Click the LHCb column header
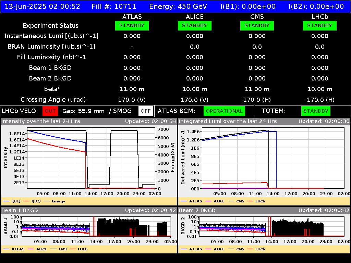Screen dimensions: 351x263 (320, 17)
